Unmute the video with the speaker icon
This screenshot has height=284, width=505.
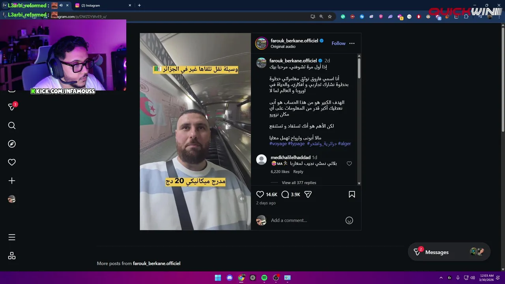click(x=242, y=199)
